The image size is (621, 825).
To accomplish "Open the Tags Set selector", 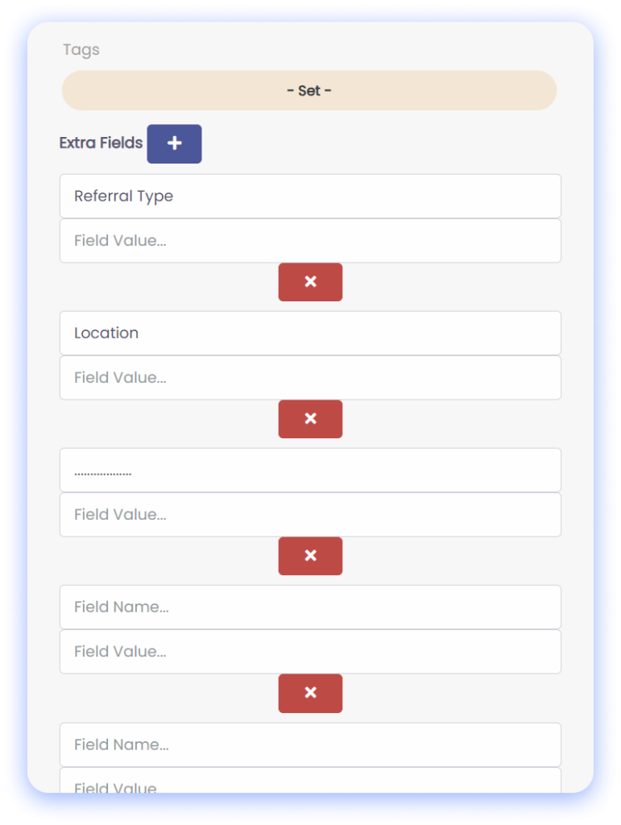I will click(x=309, y=91).
